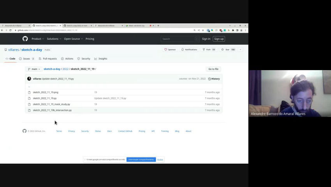Viewport: 331px width, 187px height.
Task: Open file sketch_2022_11_19b_intersection.py
Action: tap(52, 110)
